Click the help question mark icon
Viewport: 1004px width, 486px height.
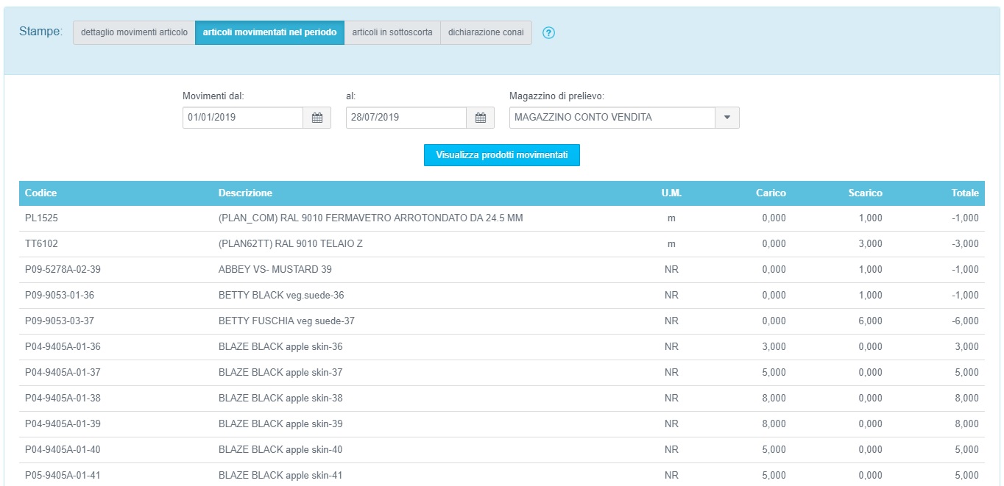click(548, 33)
